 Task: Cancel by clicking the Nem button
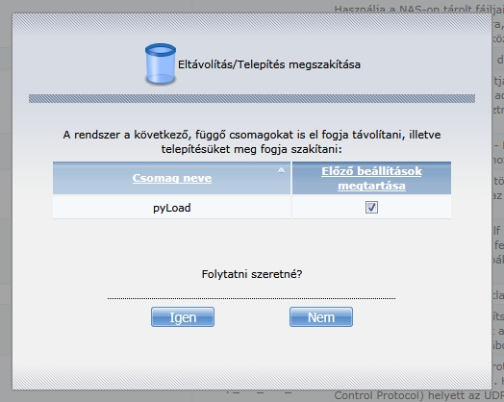click(x=321, y=317)
